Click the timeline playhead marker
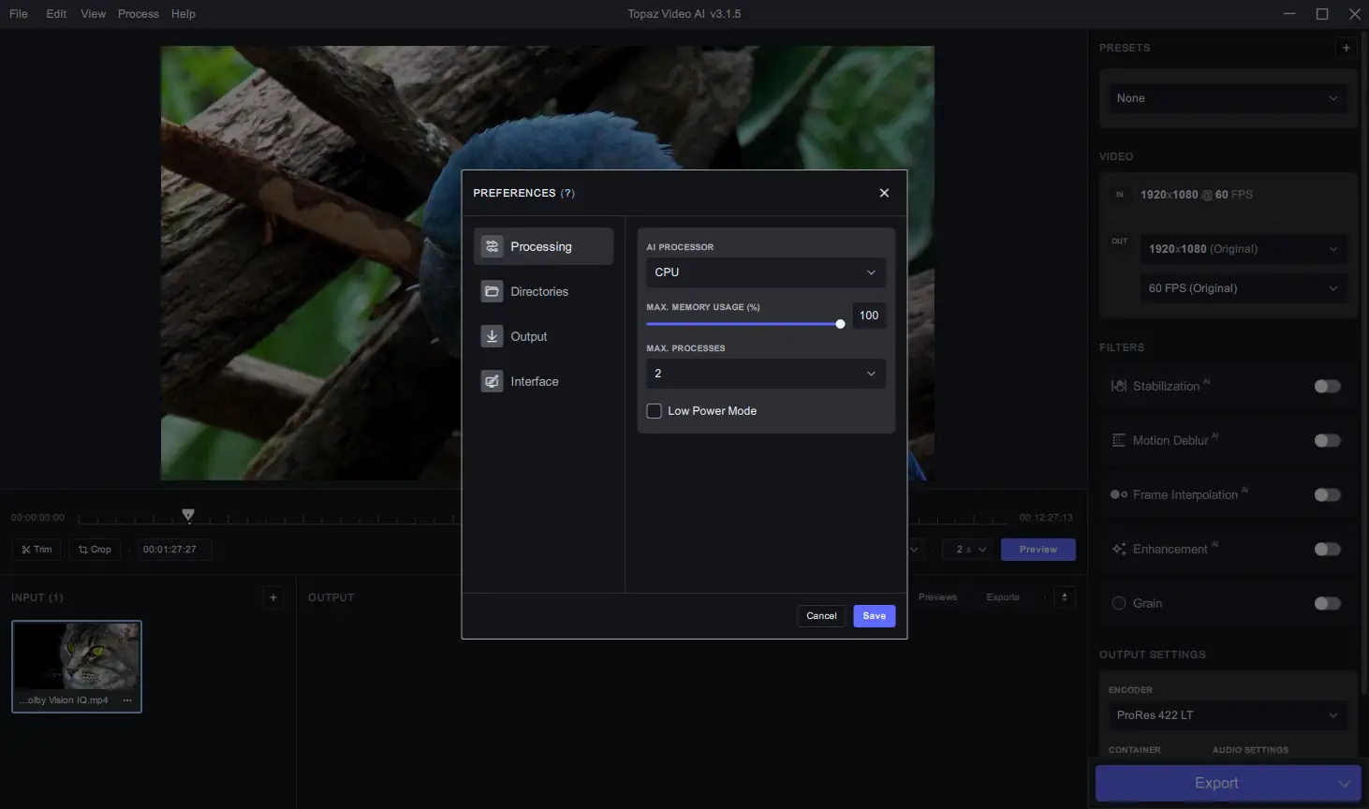This screenshot has width=1369, height=809. (x=188, y=515)
